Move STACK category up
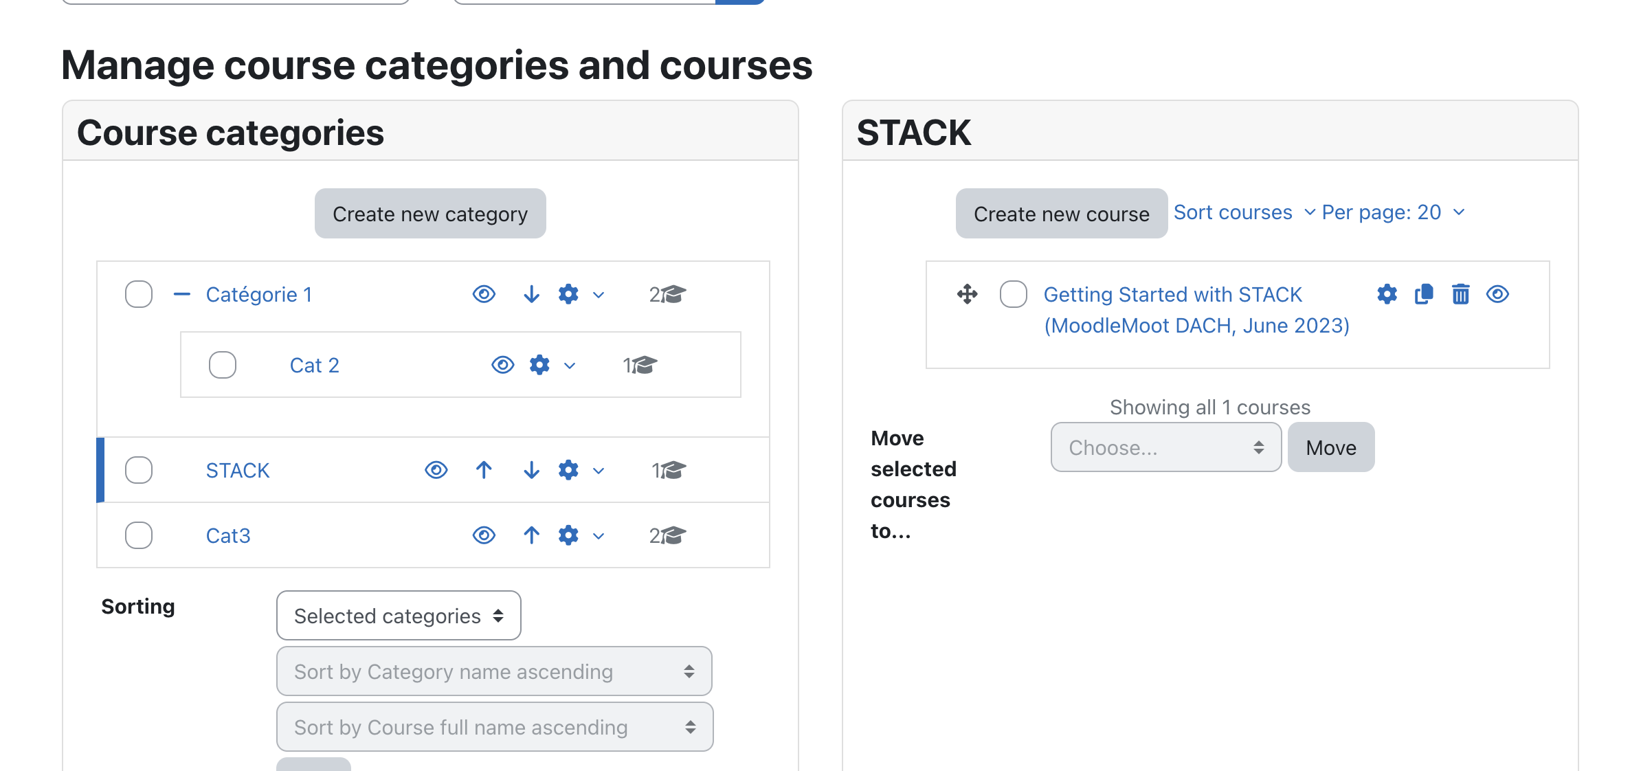Viewport: 1630px width, 771px height. point(484,470)
